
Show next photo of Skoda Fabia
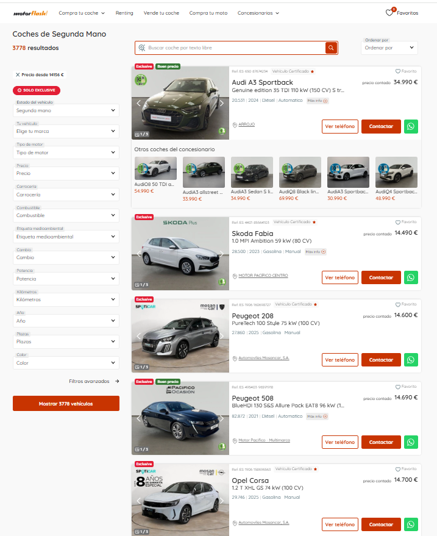pyautogui.click(x=222, y=254)
